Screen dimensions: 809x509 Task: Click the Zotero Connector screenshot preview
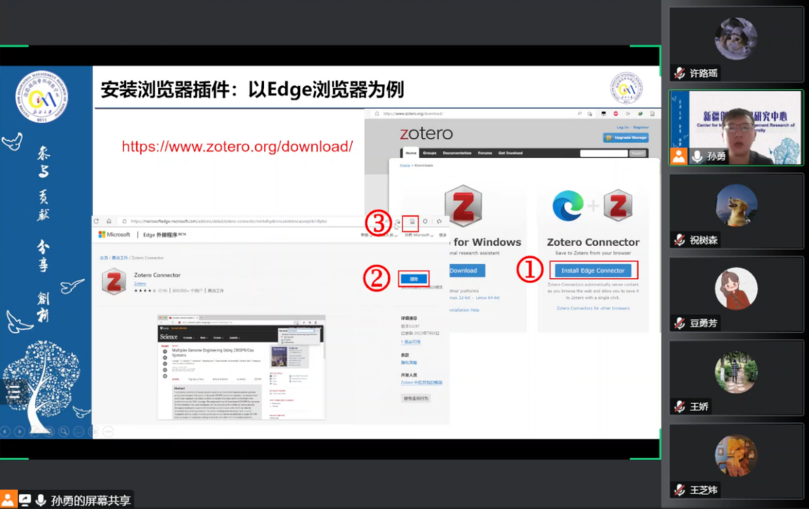click(x=242, y=367)
